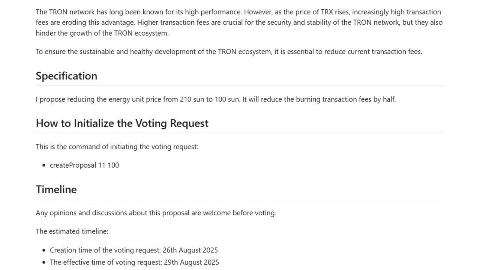Screen dimensions: 480x270
Task: Select the createProposal 11 100 command text
Action: coord(84,165)
